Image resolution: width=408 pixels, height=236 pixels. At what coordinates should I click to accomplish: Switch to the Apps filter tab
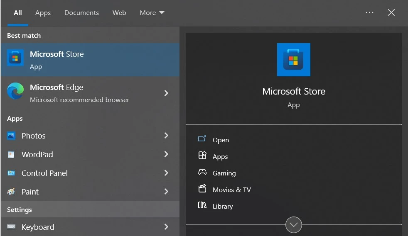[43, 13]
